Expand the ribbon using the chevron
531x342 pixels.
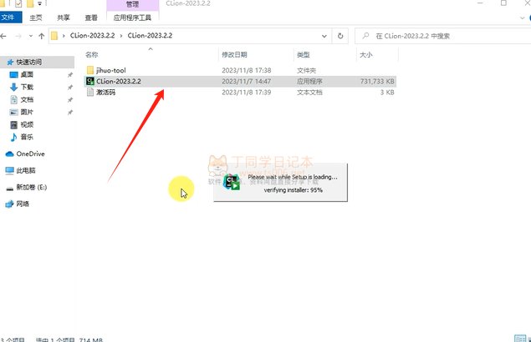(522, 18)
